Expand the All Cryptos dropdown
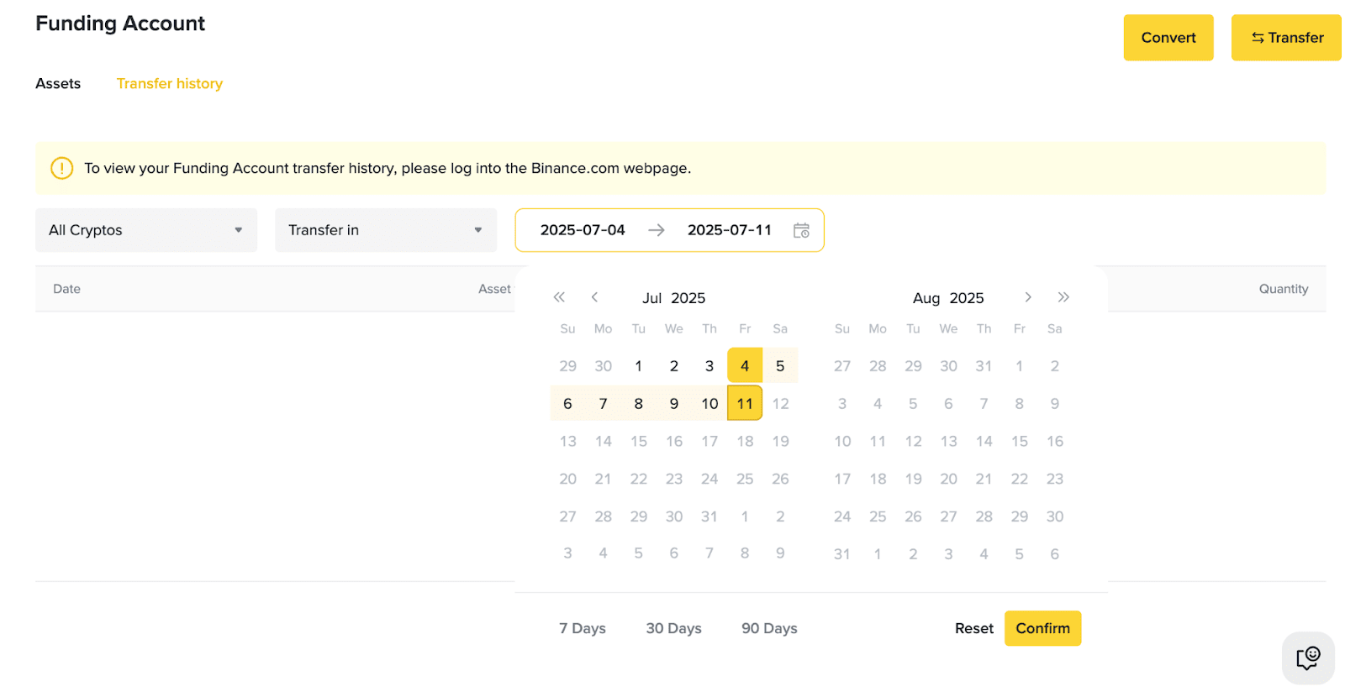Viewport: 1345px width, 697px height. [x=146, y=230]
